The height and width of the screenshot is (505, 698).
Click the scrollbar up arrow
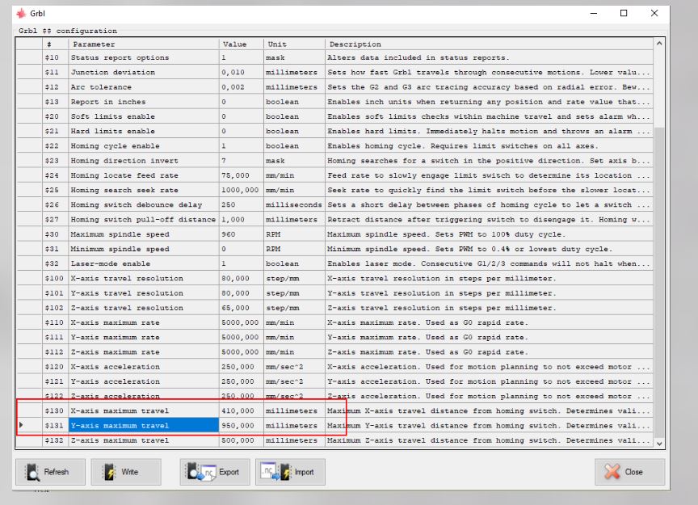[659, 44]
